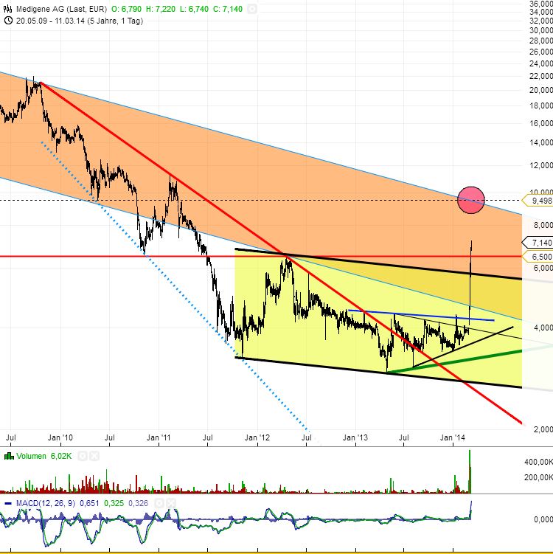
Task: Click the Volumen indicator label
Action: pos(31,456)
